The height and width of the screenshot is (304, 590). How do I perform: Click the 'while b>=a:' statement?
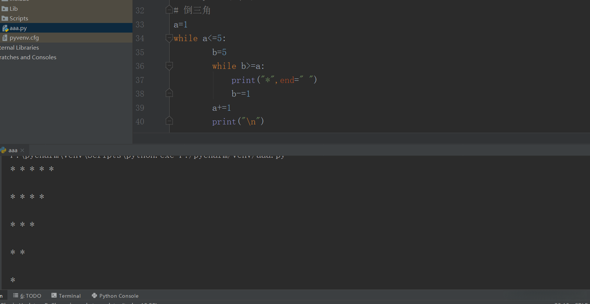[x=238, y=66]
